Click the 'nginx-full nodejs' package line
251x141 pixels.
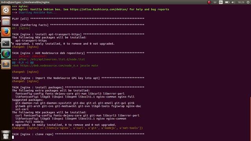[29, 122]
